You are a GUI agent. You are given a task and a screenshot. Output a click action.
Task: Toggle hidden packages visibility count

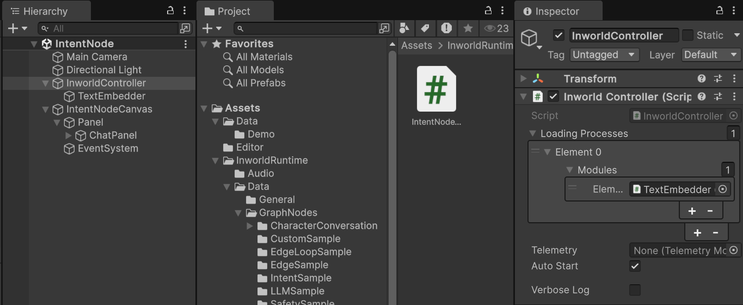tap(496, 28)
